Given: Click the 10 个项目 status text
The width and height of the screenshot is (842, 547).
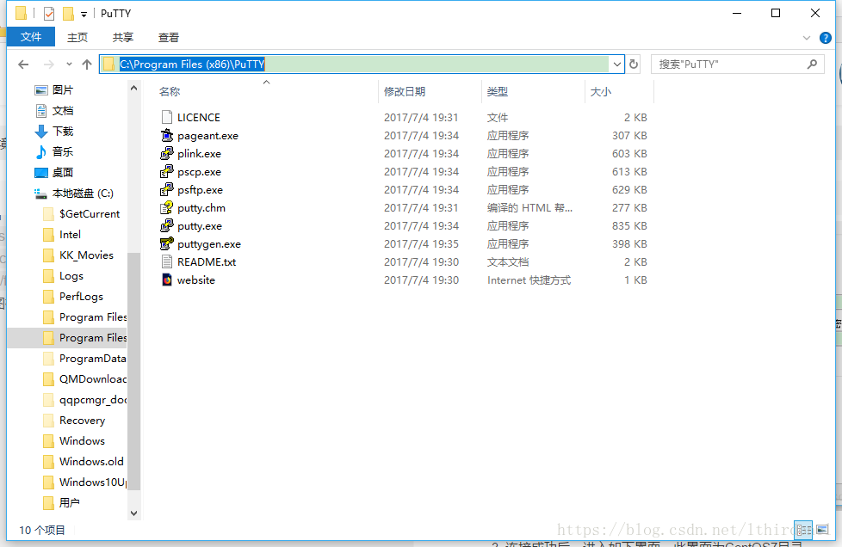Looking at the screenshot, I should 42,530.
